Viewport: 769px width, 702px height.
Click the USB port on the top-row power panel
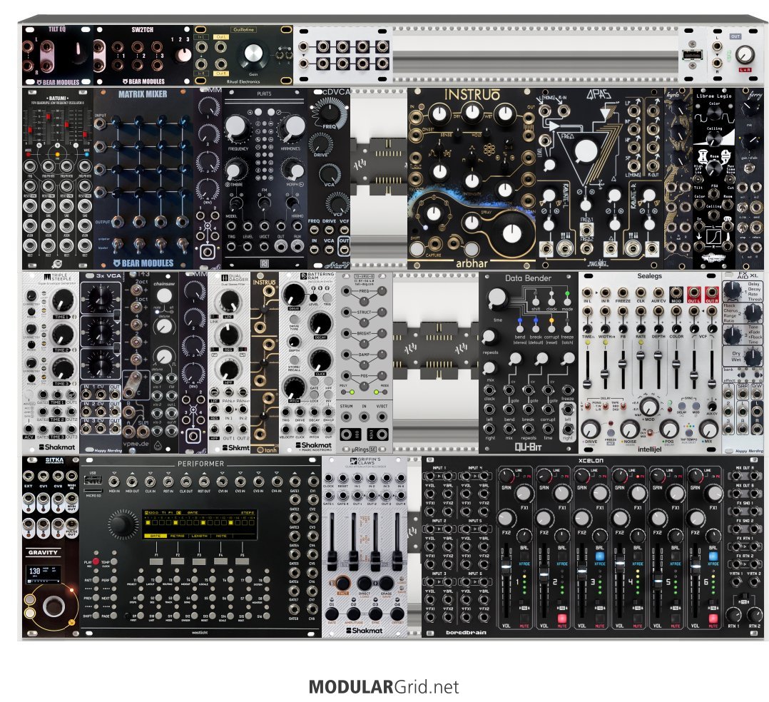coord(692,54)
